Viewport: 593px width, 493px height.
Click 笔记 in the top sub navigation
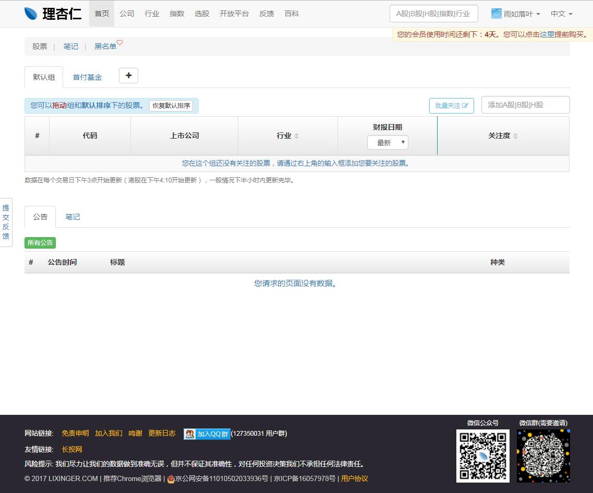coord(71,46)
